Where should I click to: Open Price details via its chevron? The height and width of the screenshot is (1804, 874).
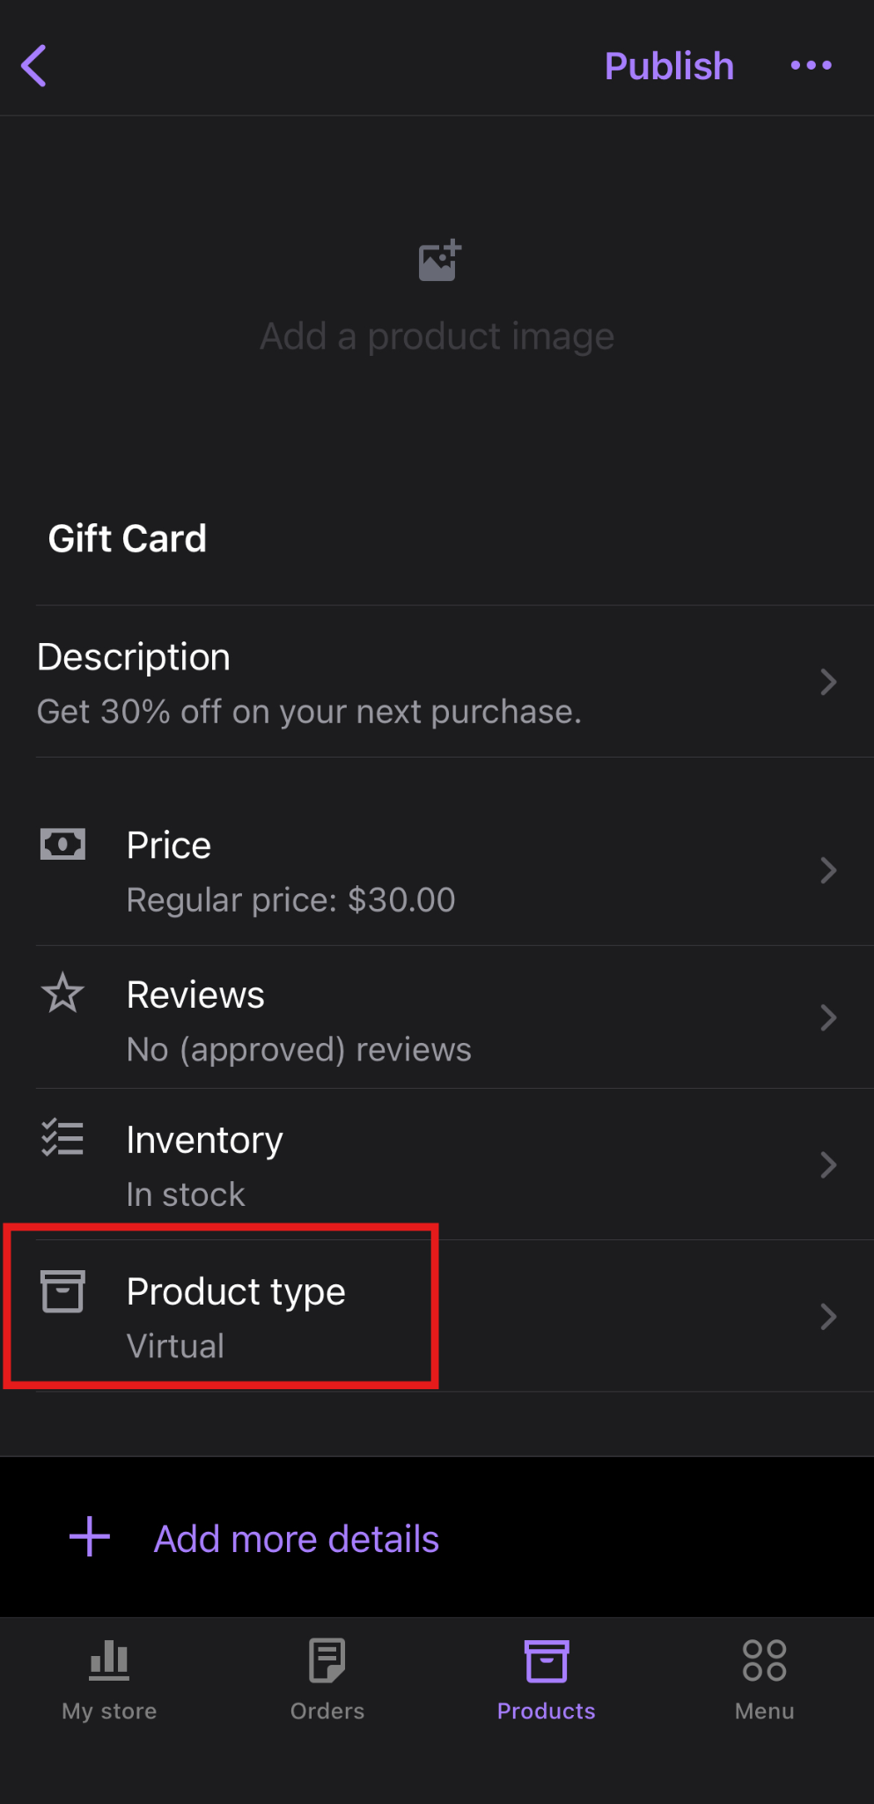coord(827,870)
